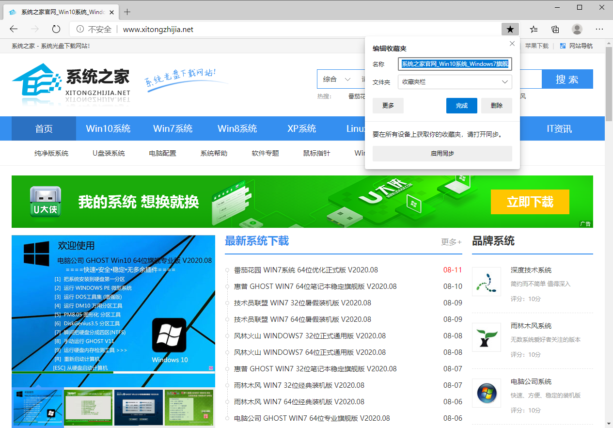Click the back navigation arrow
613x428 pixels.
pyautogui.click(x=13, y=29)
